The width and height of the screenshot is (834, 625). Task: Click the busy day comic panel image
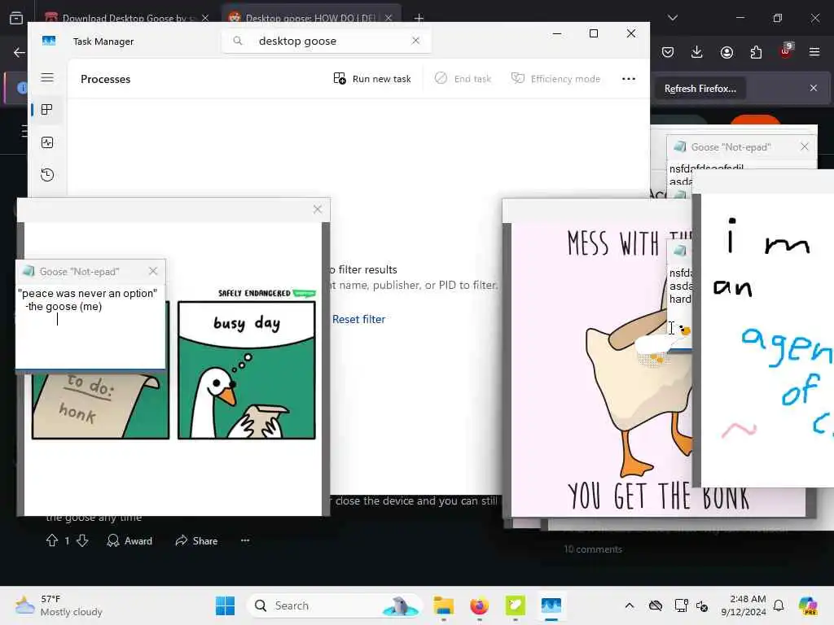coord(247,369)
